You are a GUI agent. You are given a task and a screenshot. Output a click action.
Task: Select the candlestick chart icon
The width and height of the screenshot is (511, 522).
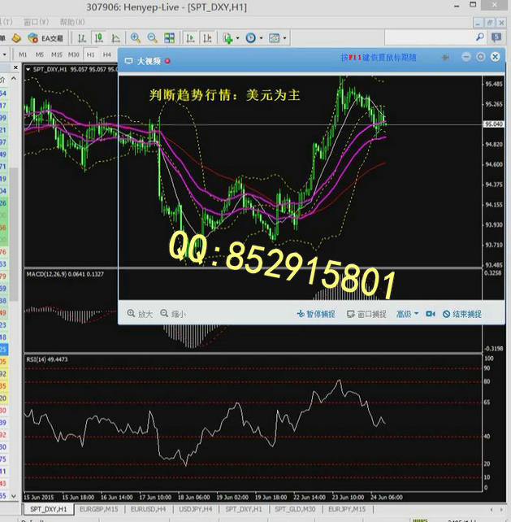(98, 38)
